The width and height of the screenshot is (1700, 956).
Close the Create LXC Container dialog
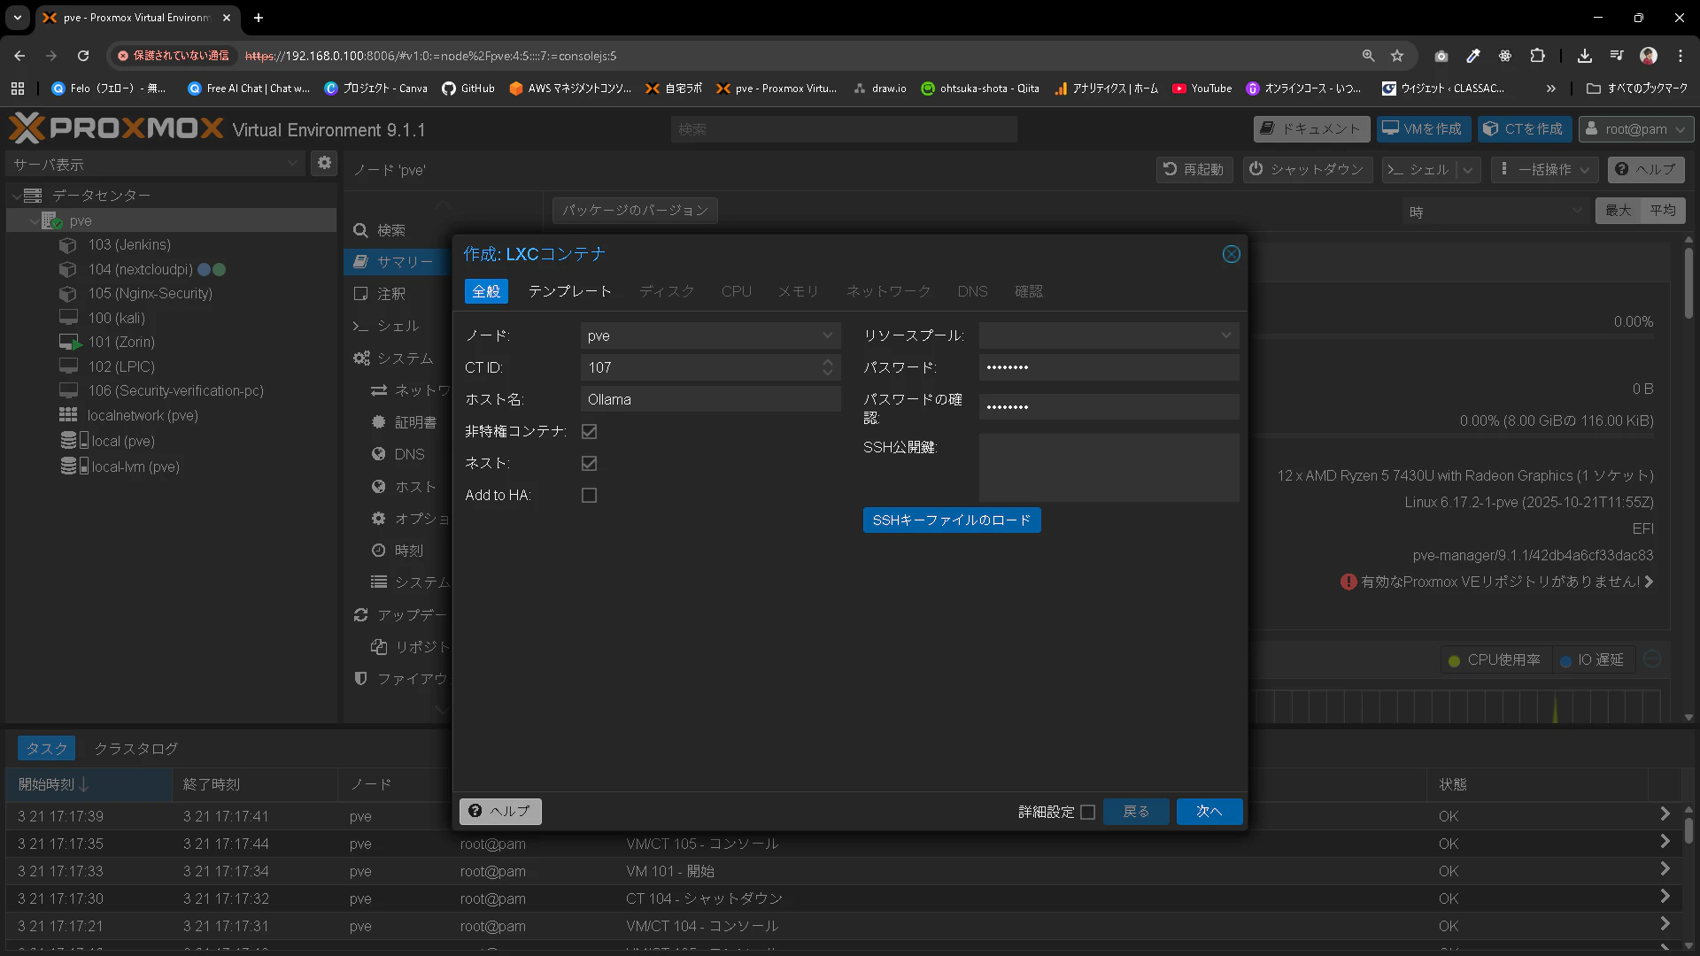[x=1231, y=254]
